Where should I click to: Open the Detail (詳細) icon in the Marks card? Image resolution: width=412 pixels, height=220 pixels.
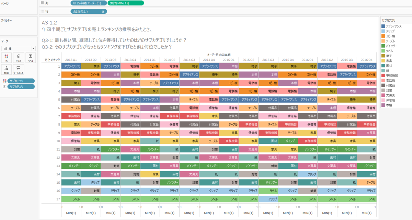coord(6,69)
